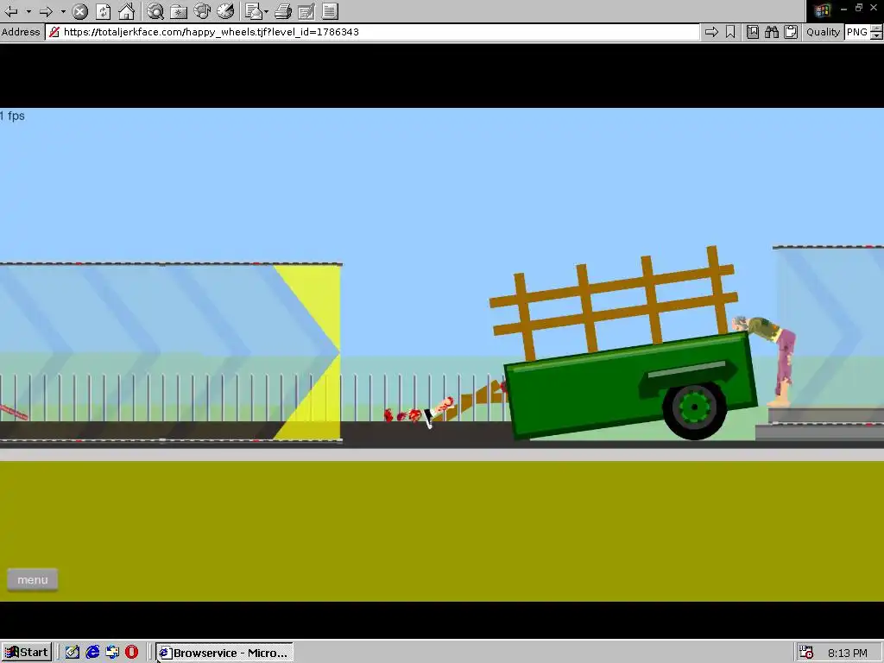Click the Edit page icon
The image size is (884, 663).
pyautogui.click(x=306, y=11)
